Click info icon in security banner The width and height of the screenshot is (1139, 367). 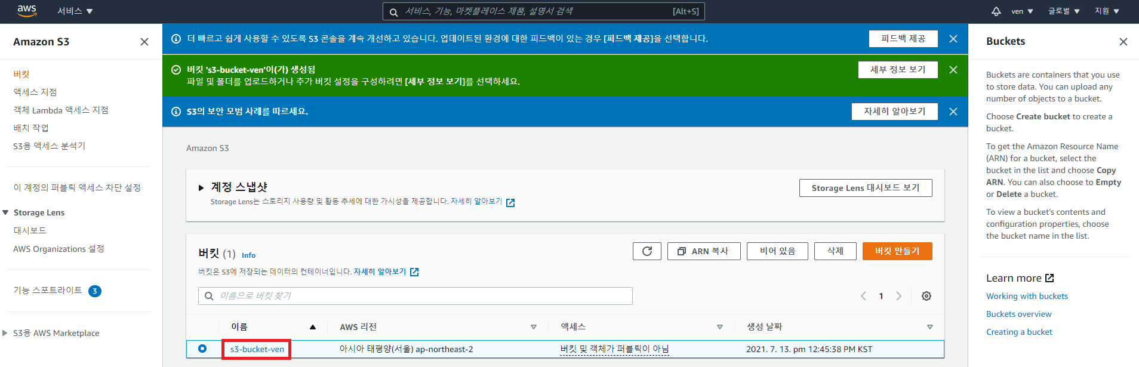point(176,112)
